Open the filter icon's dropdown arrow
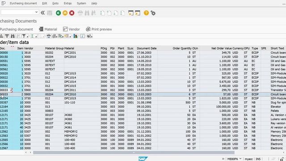 pyautogui.click(x=27, y=37)
